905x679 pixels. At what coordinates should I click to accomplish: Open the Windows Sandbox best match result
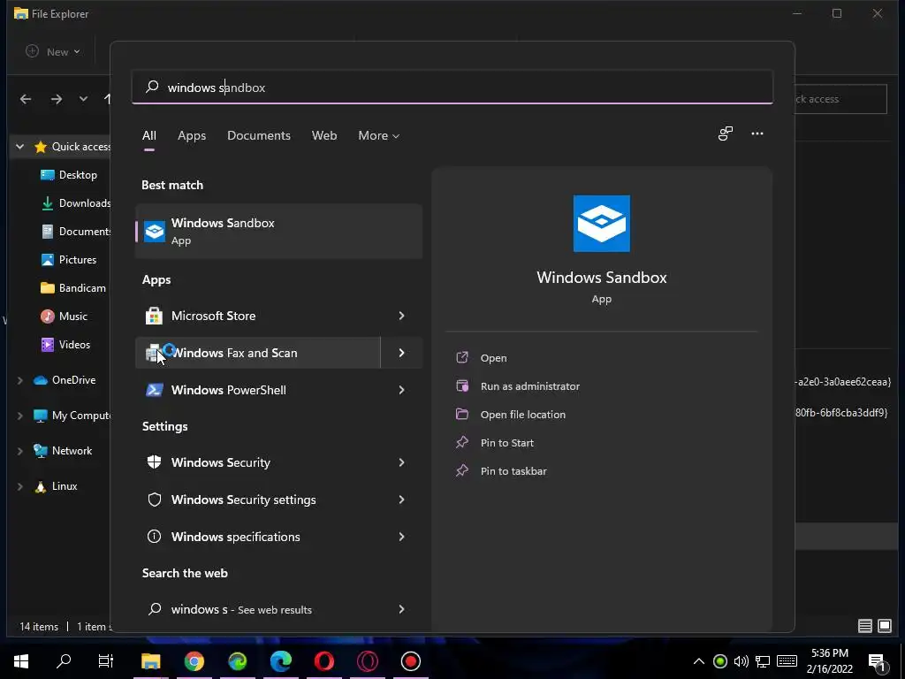click(x=278, y=231)
